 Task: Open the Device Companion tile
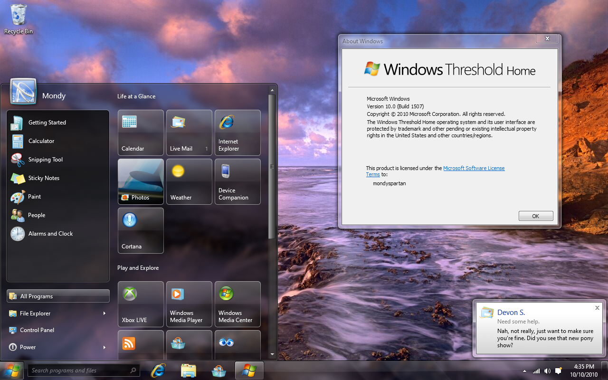click(x=237, y=181)
